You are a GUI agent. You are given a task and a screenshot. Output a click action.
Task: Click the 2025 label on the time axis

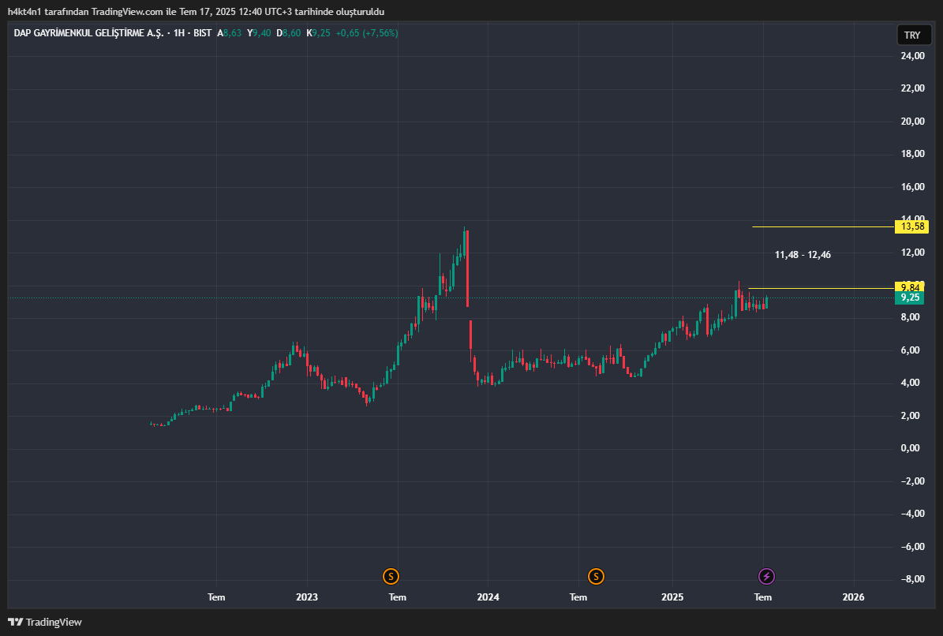pyautogui.click(x=672, y=597)
